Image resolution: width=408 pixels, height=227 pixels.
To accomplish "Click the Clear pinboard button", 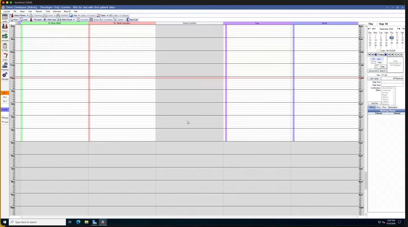I will pyautogui.click(x=381, y=67).
